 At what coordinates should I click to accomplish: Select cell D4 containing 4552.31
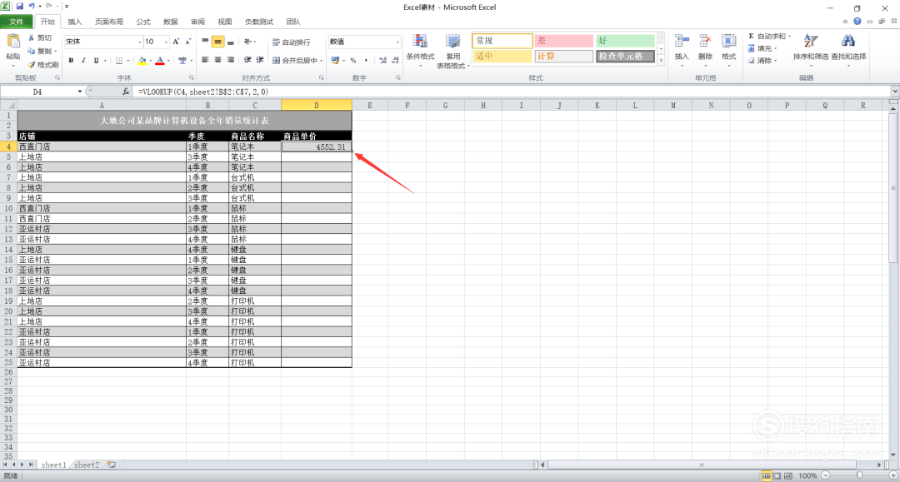[x=317, y=147]
